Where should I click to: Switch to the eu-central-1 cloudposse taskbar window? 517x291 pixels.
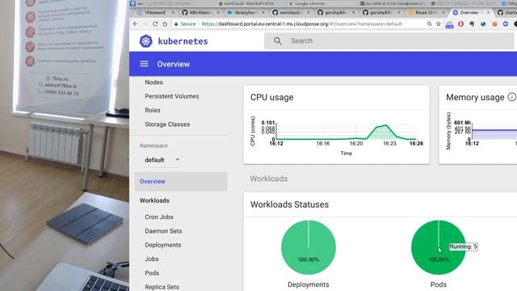(x=394, y=3)
